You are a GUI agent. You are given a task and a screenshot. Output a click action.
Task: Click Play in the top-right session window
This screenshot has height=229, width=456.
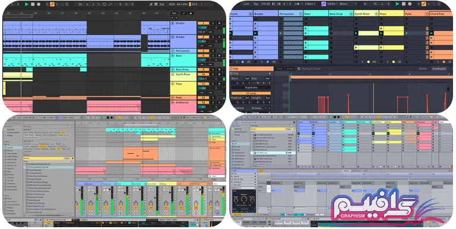click(x=398, y=4)
